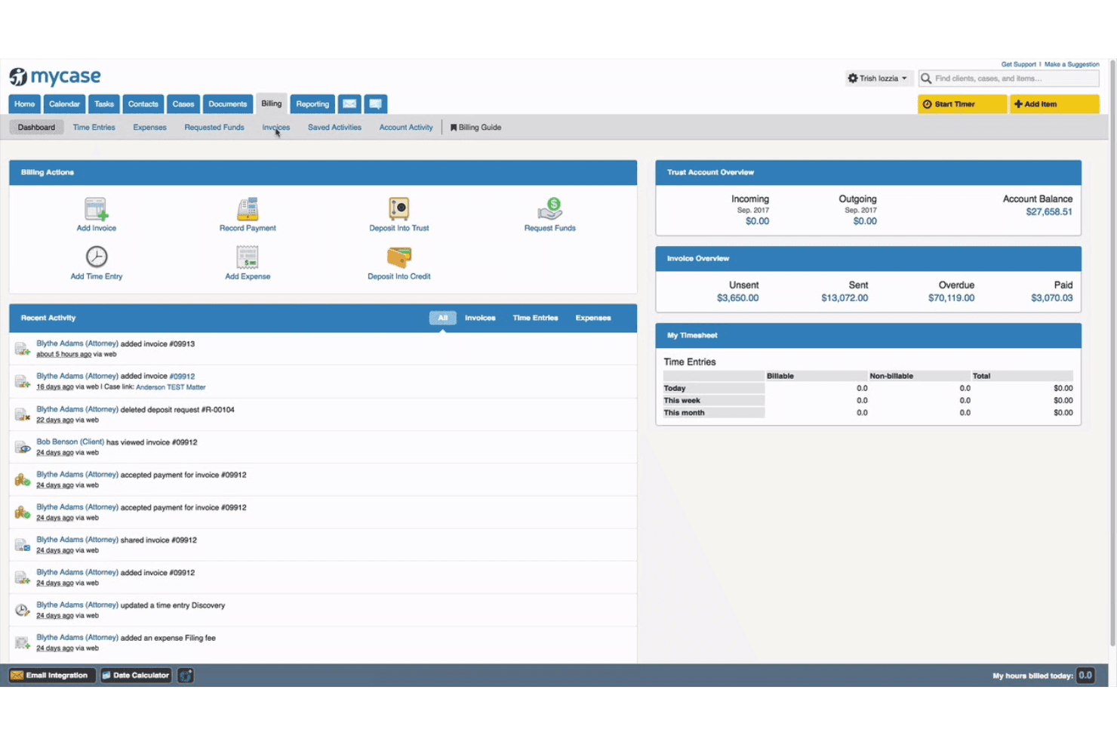The width and height of the screenshot is (1117, 745).
Task: Go to the Invoices billing subtab
Action: click(x=276, y=128)
